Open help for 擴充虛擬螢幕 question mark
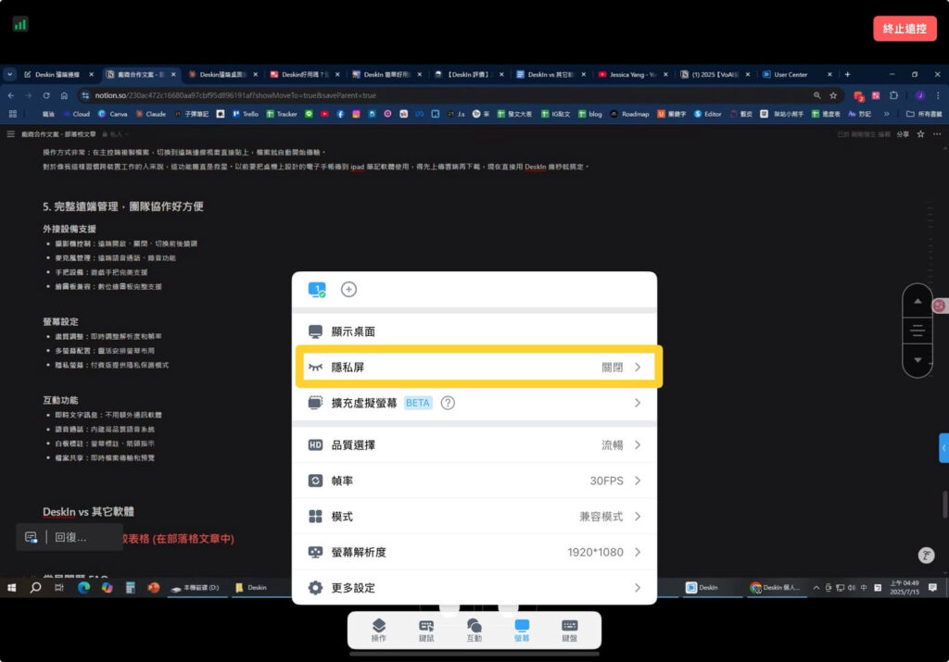 [x=448, y=403]
